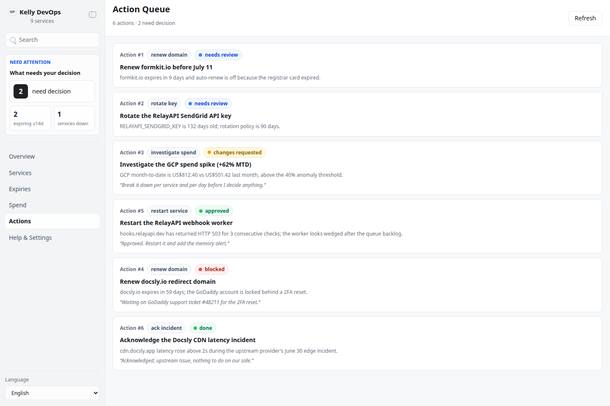Click the 'Kelly DevOps' workspace name

tap(40, 12)
